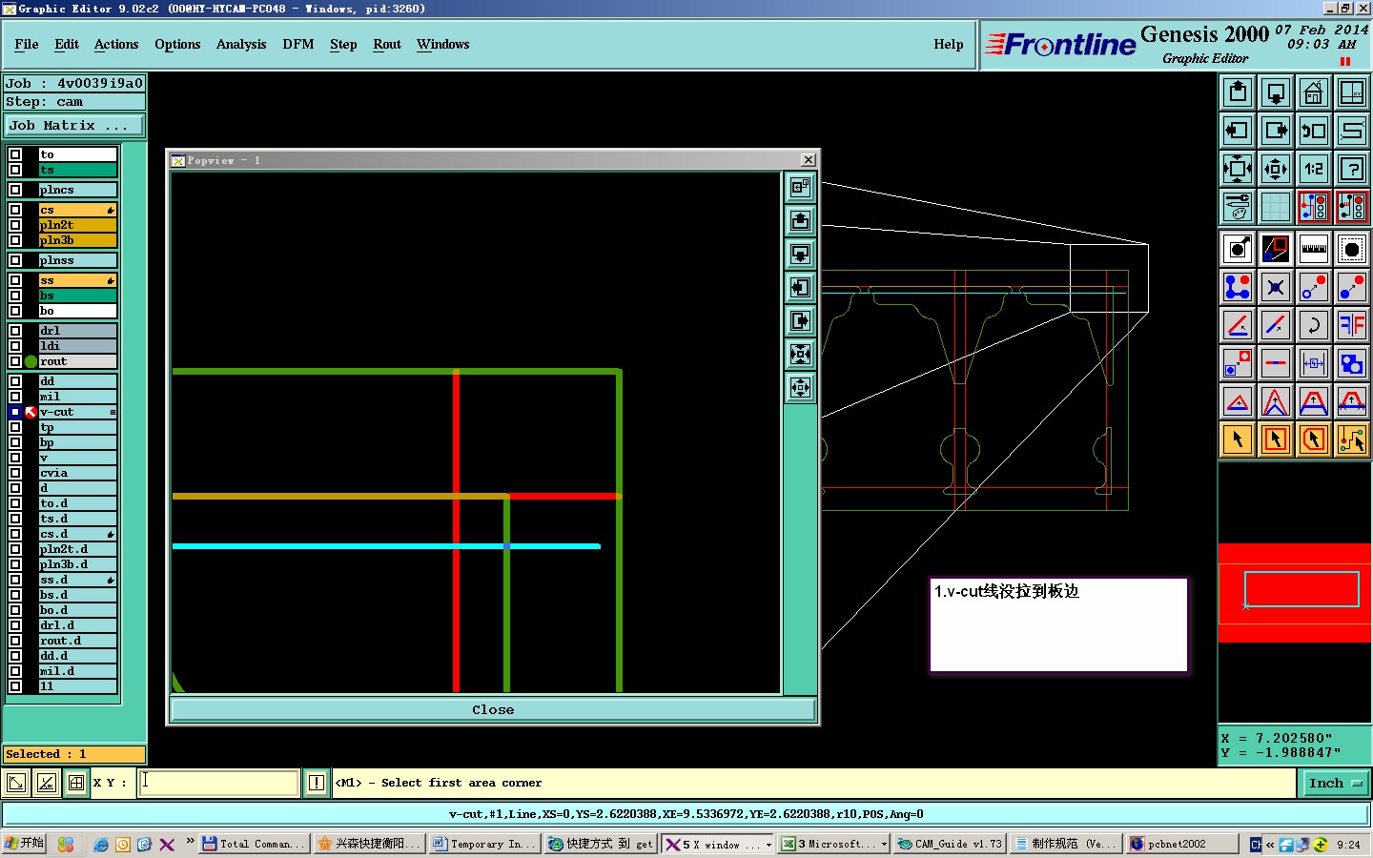Click the X Y coordinate input field

tap(218, 783)
